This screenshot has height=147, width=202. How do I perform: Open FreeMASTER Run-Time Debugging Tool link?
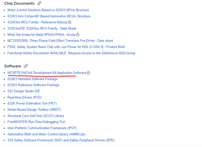pyautogui.click(x=36, y=122)
